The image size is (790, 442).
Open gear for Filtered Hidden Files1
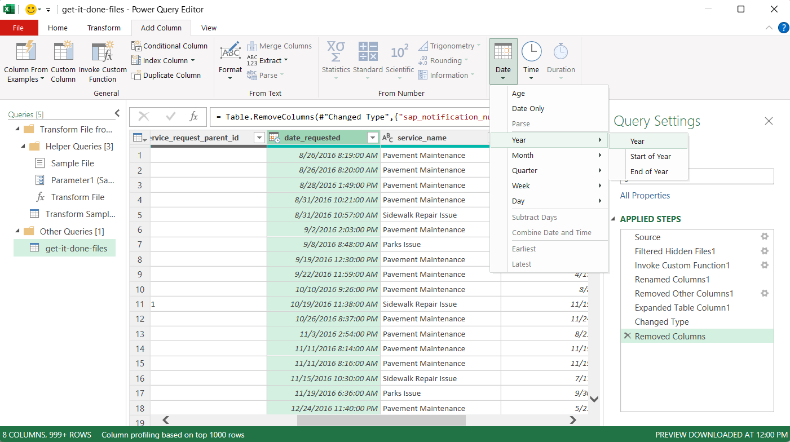pos(765,251)
